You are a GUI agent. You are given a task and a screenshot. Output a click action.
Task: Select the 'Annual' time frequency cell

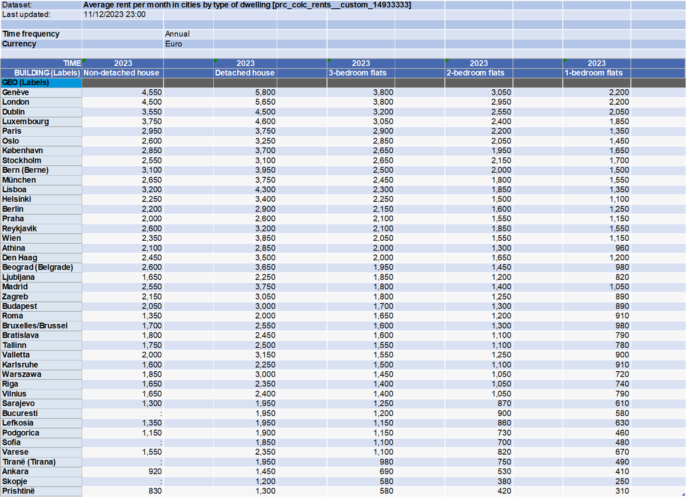pos(188,34)
